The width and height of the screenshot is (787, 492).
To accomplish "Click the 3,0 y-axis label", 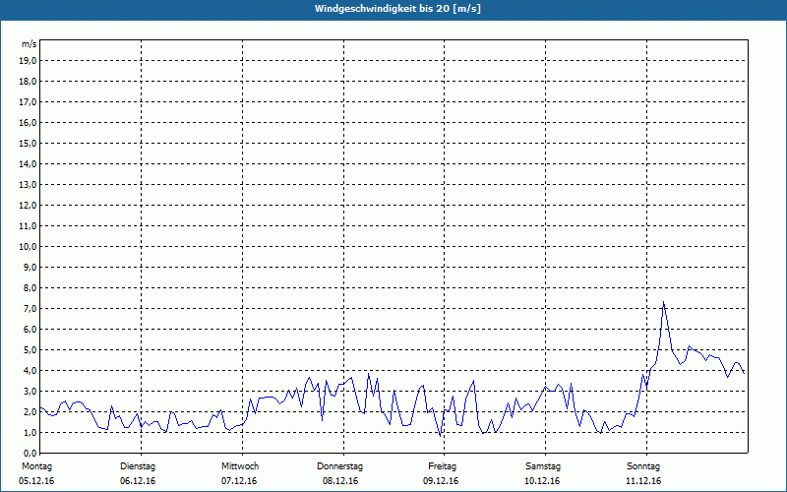I will coord(30,391).
